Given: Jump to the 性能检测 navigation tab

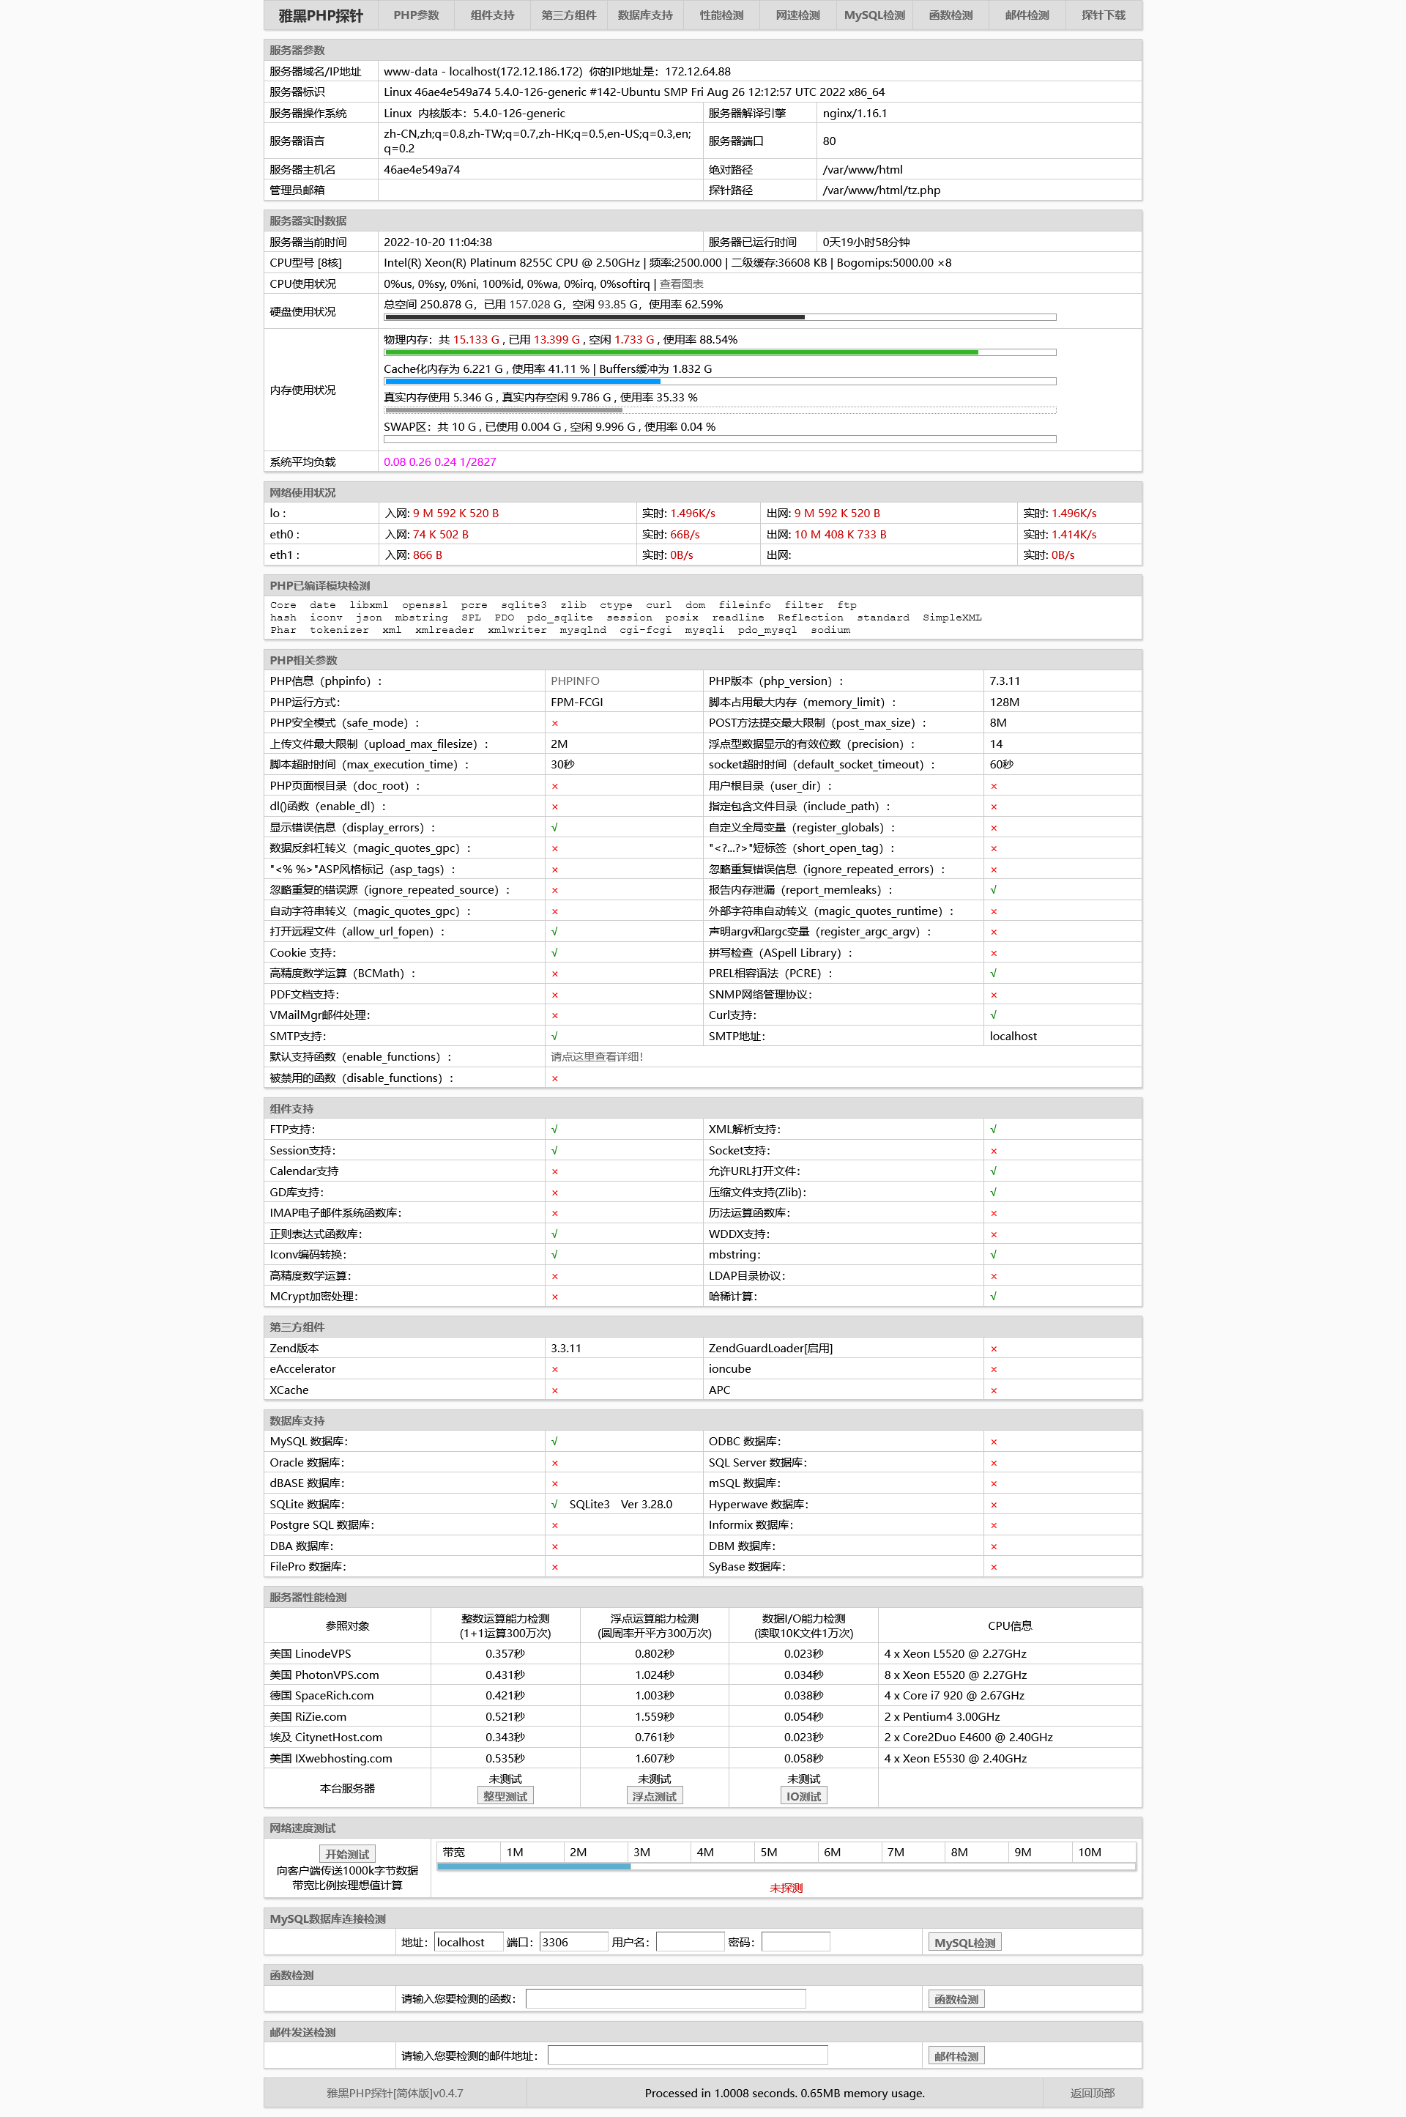Looking at the screenshot, I should [x=722, y=15].
